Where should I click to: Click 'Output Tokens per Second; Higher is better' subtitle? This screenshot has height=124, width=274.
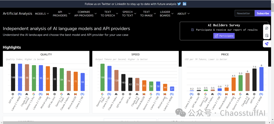pyautogui.click(x=122, y=59)
